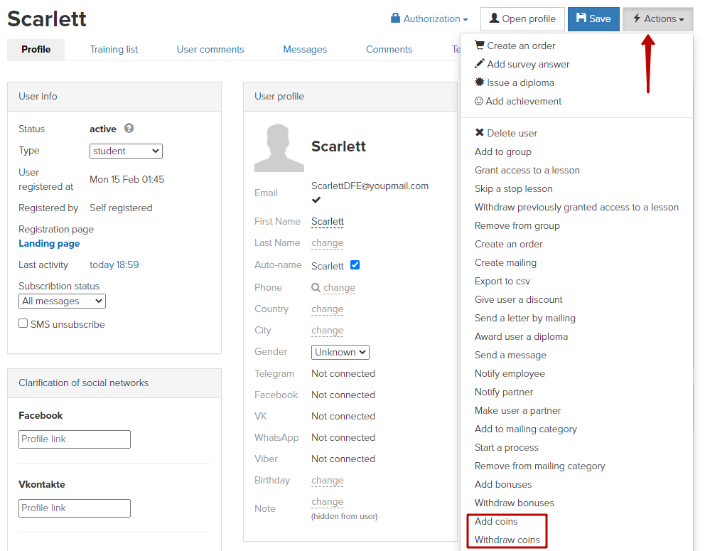705x551 pixels.
Task: Click the smiley icon beside Add achievement
Action: [479, 101]
